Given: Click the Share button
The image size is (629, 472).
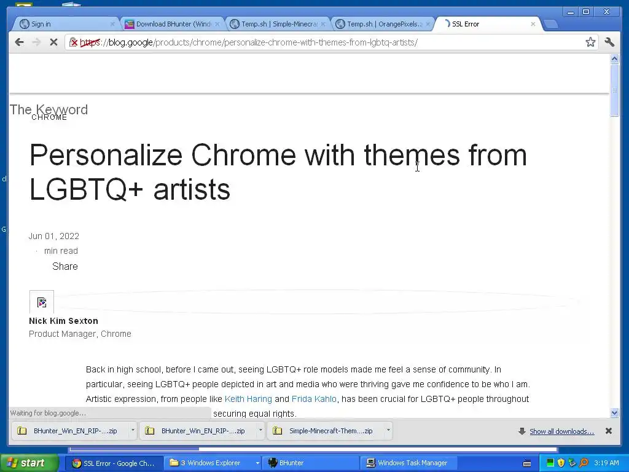Looking at the screenshot, I should click(x=65, y=266).
